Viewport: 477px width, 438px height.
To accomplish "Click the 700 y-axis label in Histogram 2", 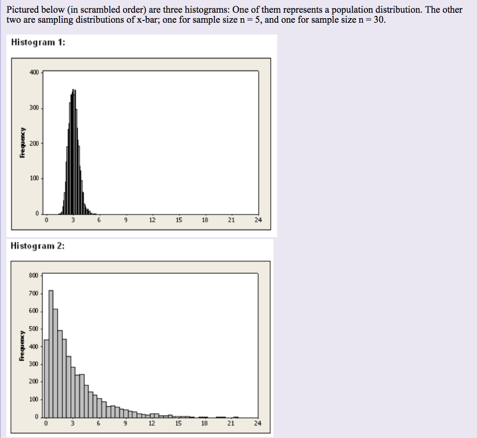I will [x=34, y=294].
